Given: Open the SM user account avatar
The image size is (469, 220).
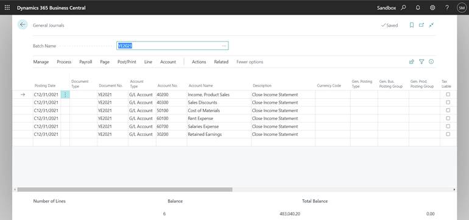Looking at the screenshot, I should tap(462, 8).
